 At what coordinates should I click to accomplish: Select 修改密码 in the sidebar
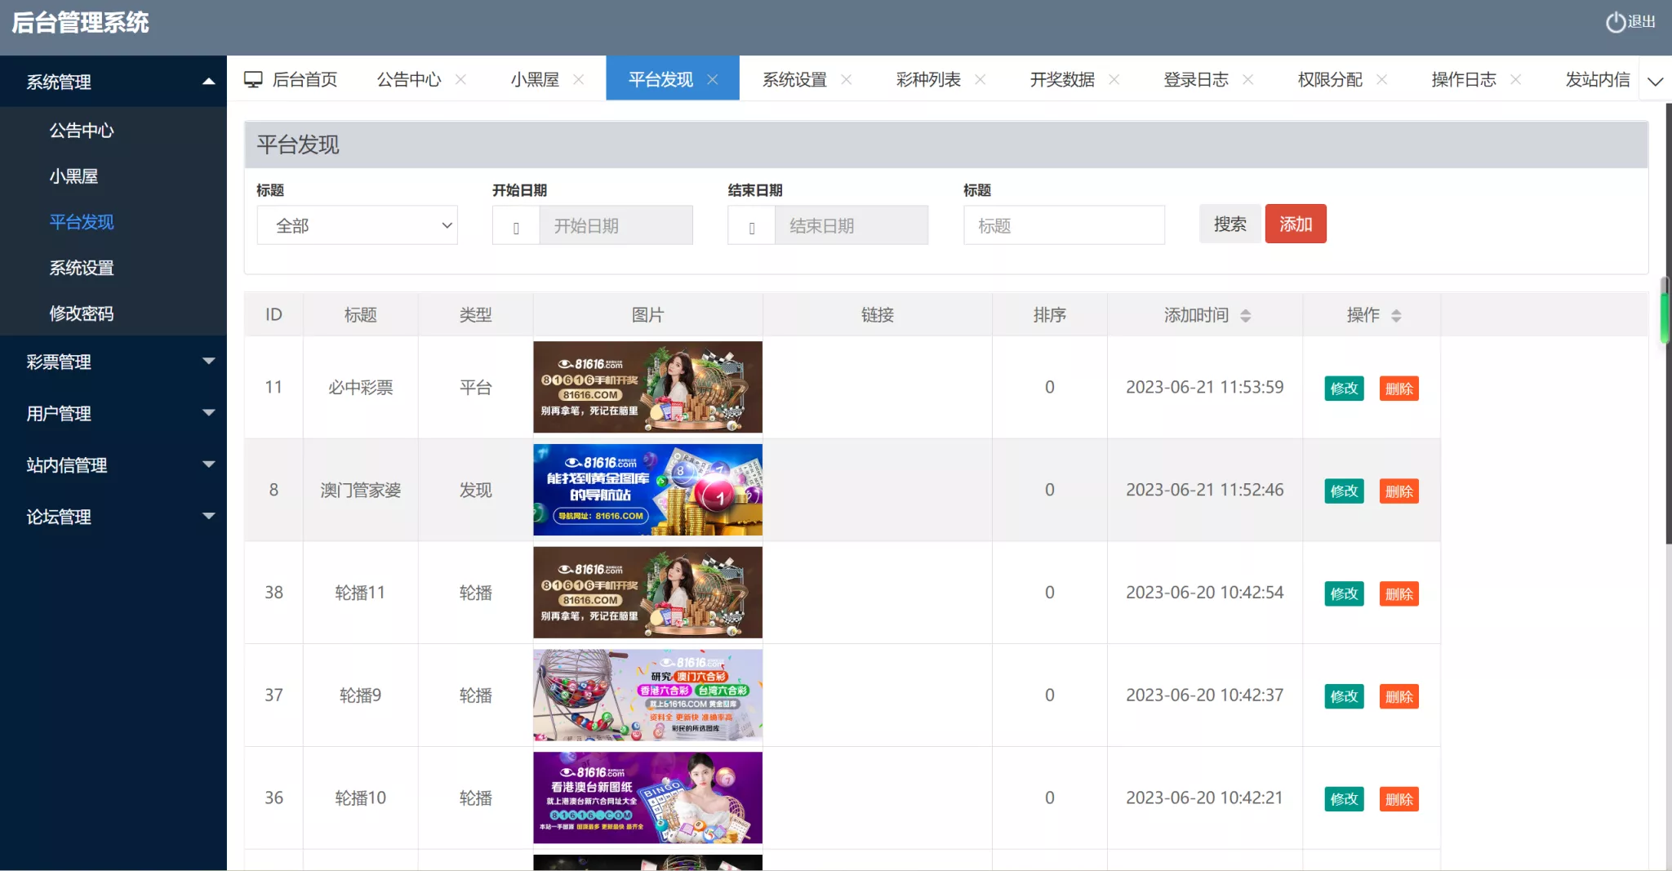(x=82, y=313)
